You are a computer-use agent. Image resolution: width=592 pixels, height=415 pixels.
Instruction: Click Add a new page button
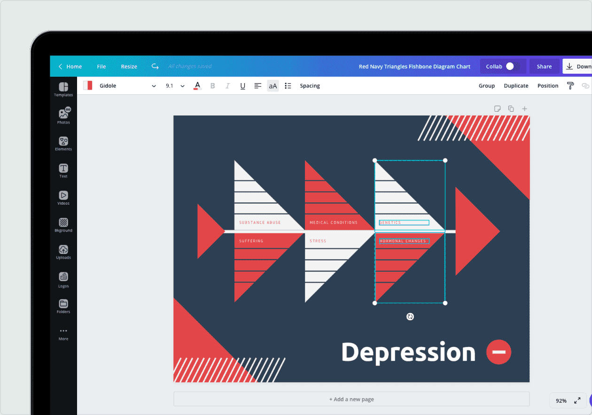(x=351, y=399)
